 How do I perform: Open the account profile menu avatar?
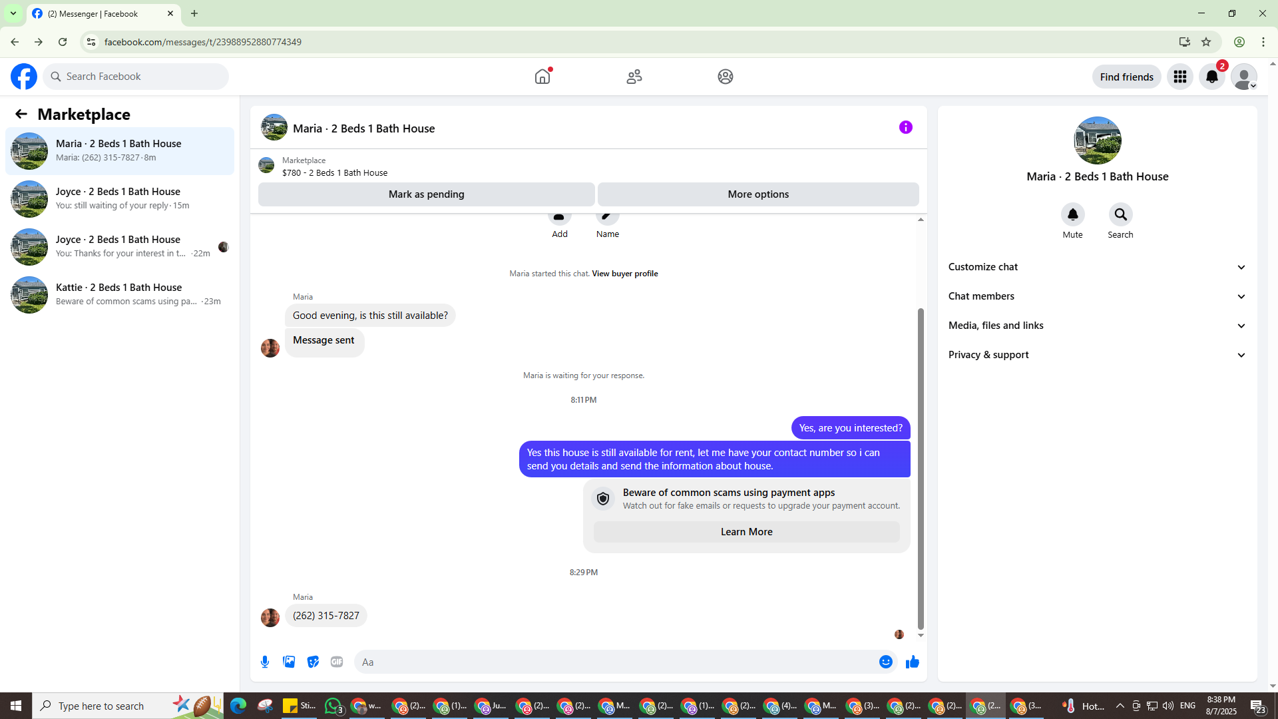point(1243,77)
